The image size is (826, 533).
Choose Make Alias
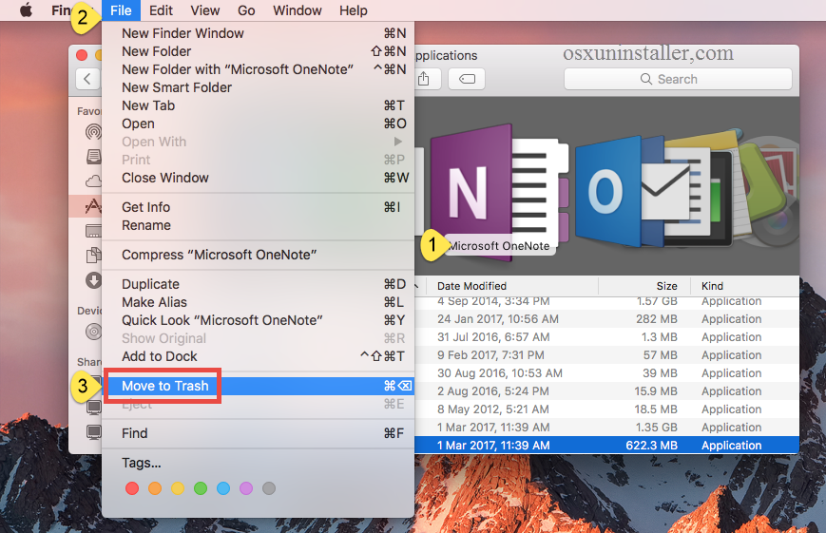coord(259,302)
